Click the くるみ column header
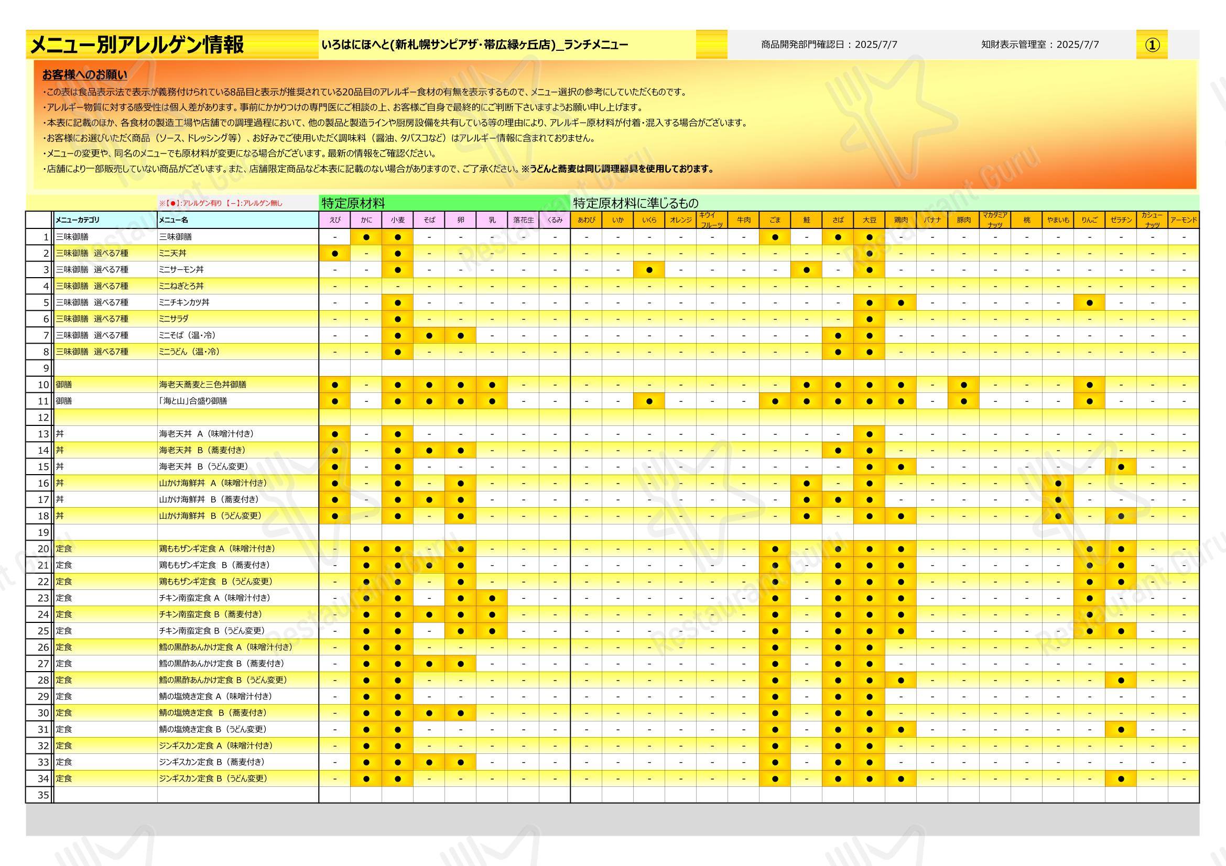 coord(555,220)
